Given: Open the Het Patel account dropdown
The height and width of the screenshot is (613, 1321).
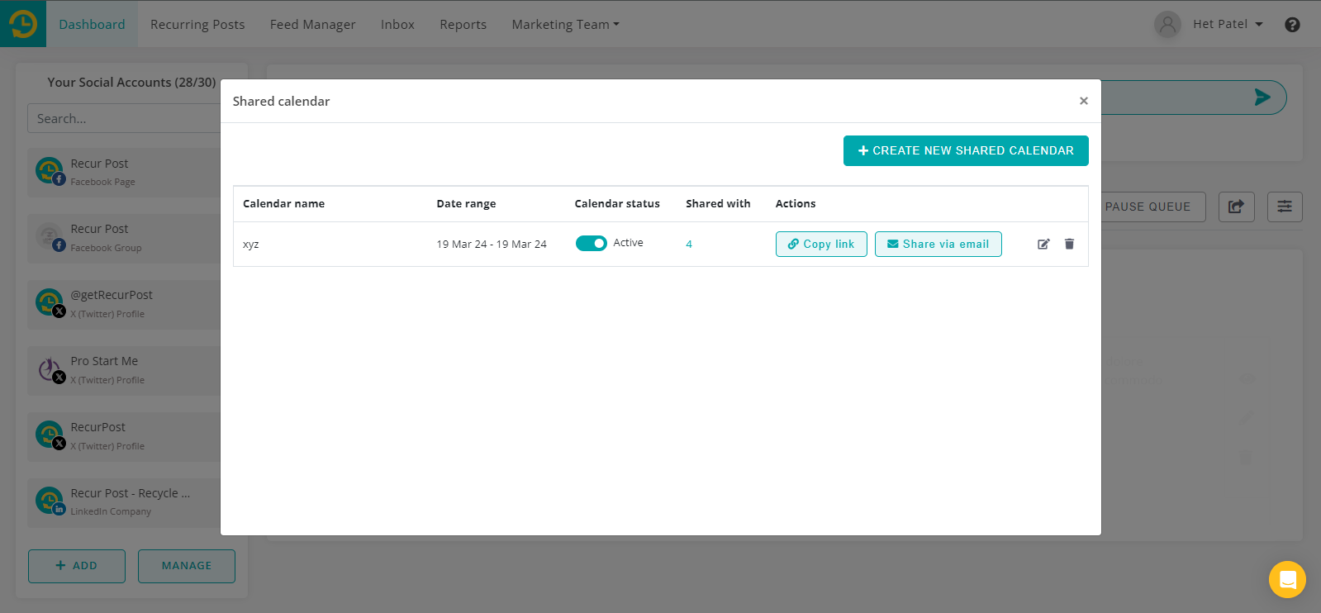Looking at the screenshot, I should [1228, 24].
